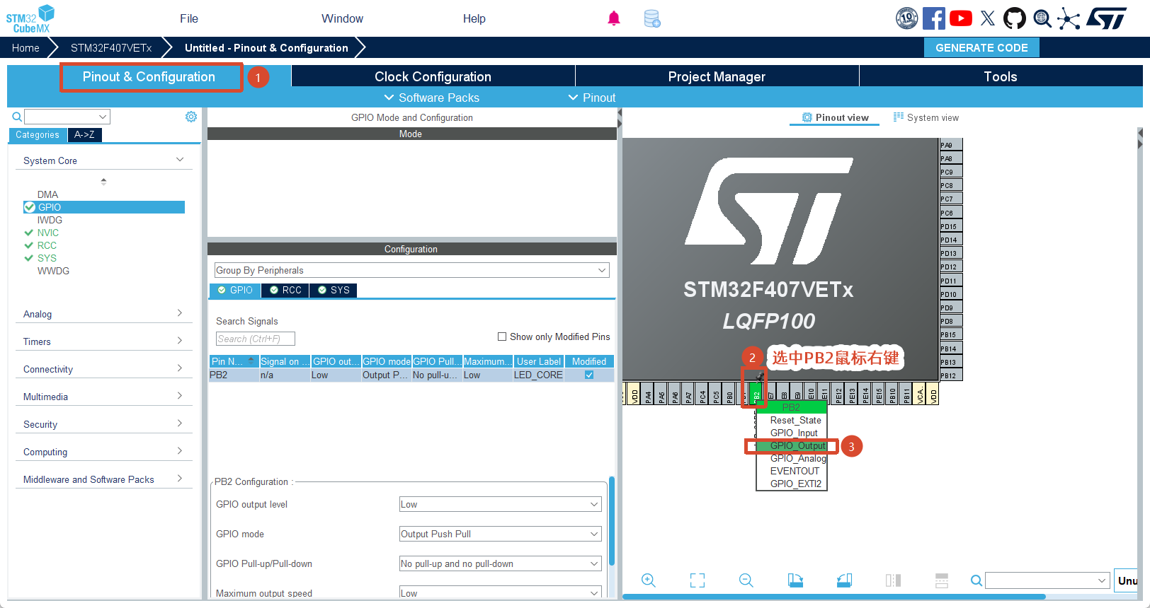This screenshot has width=1150, height=608.
Task: Expand the Connectivity category
Action: [x=180, y=368]
